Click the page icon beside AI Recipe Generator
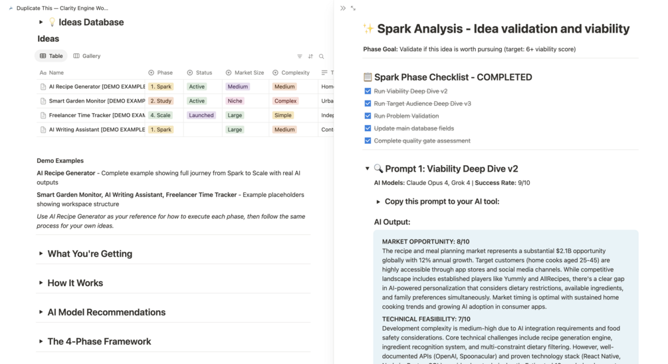 (x=43, y=87)
